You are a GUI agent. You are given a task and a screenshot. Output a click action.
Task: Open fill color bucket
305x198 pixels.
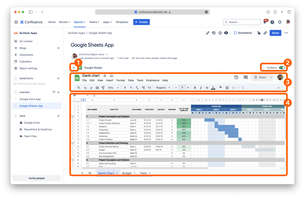pyautogui.click(x=221, y=88)
